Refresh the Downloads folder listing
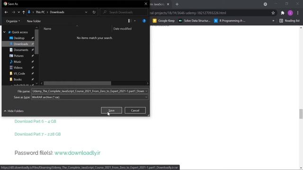This screenshot has width=303, height=170. (94, 12)
